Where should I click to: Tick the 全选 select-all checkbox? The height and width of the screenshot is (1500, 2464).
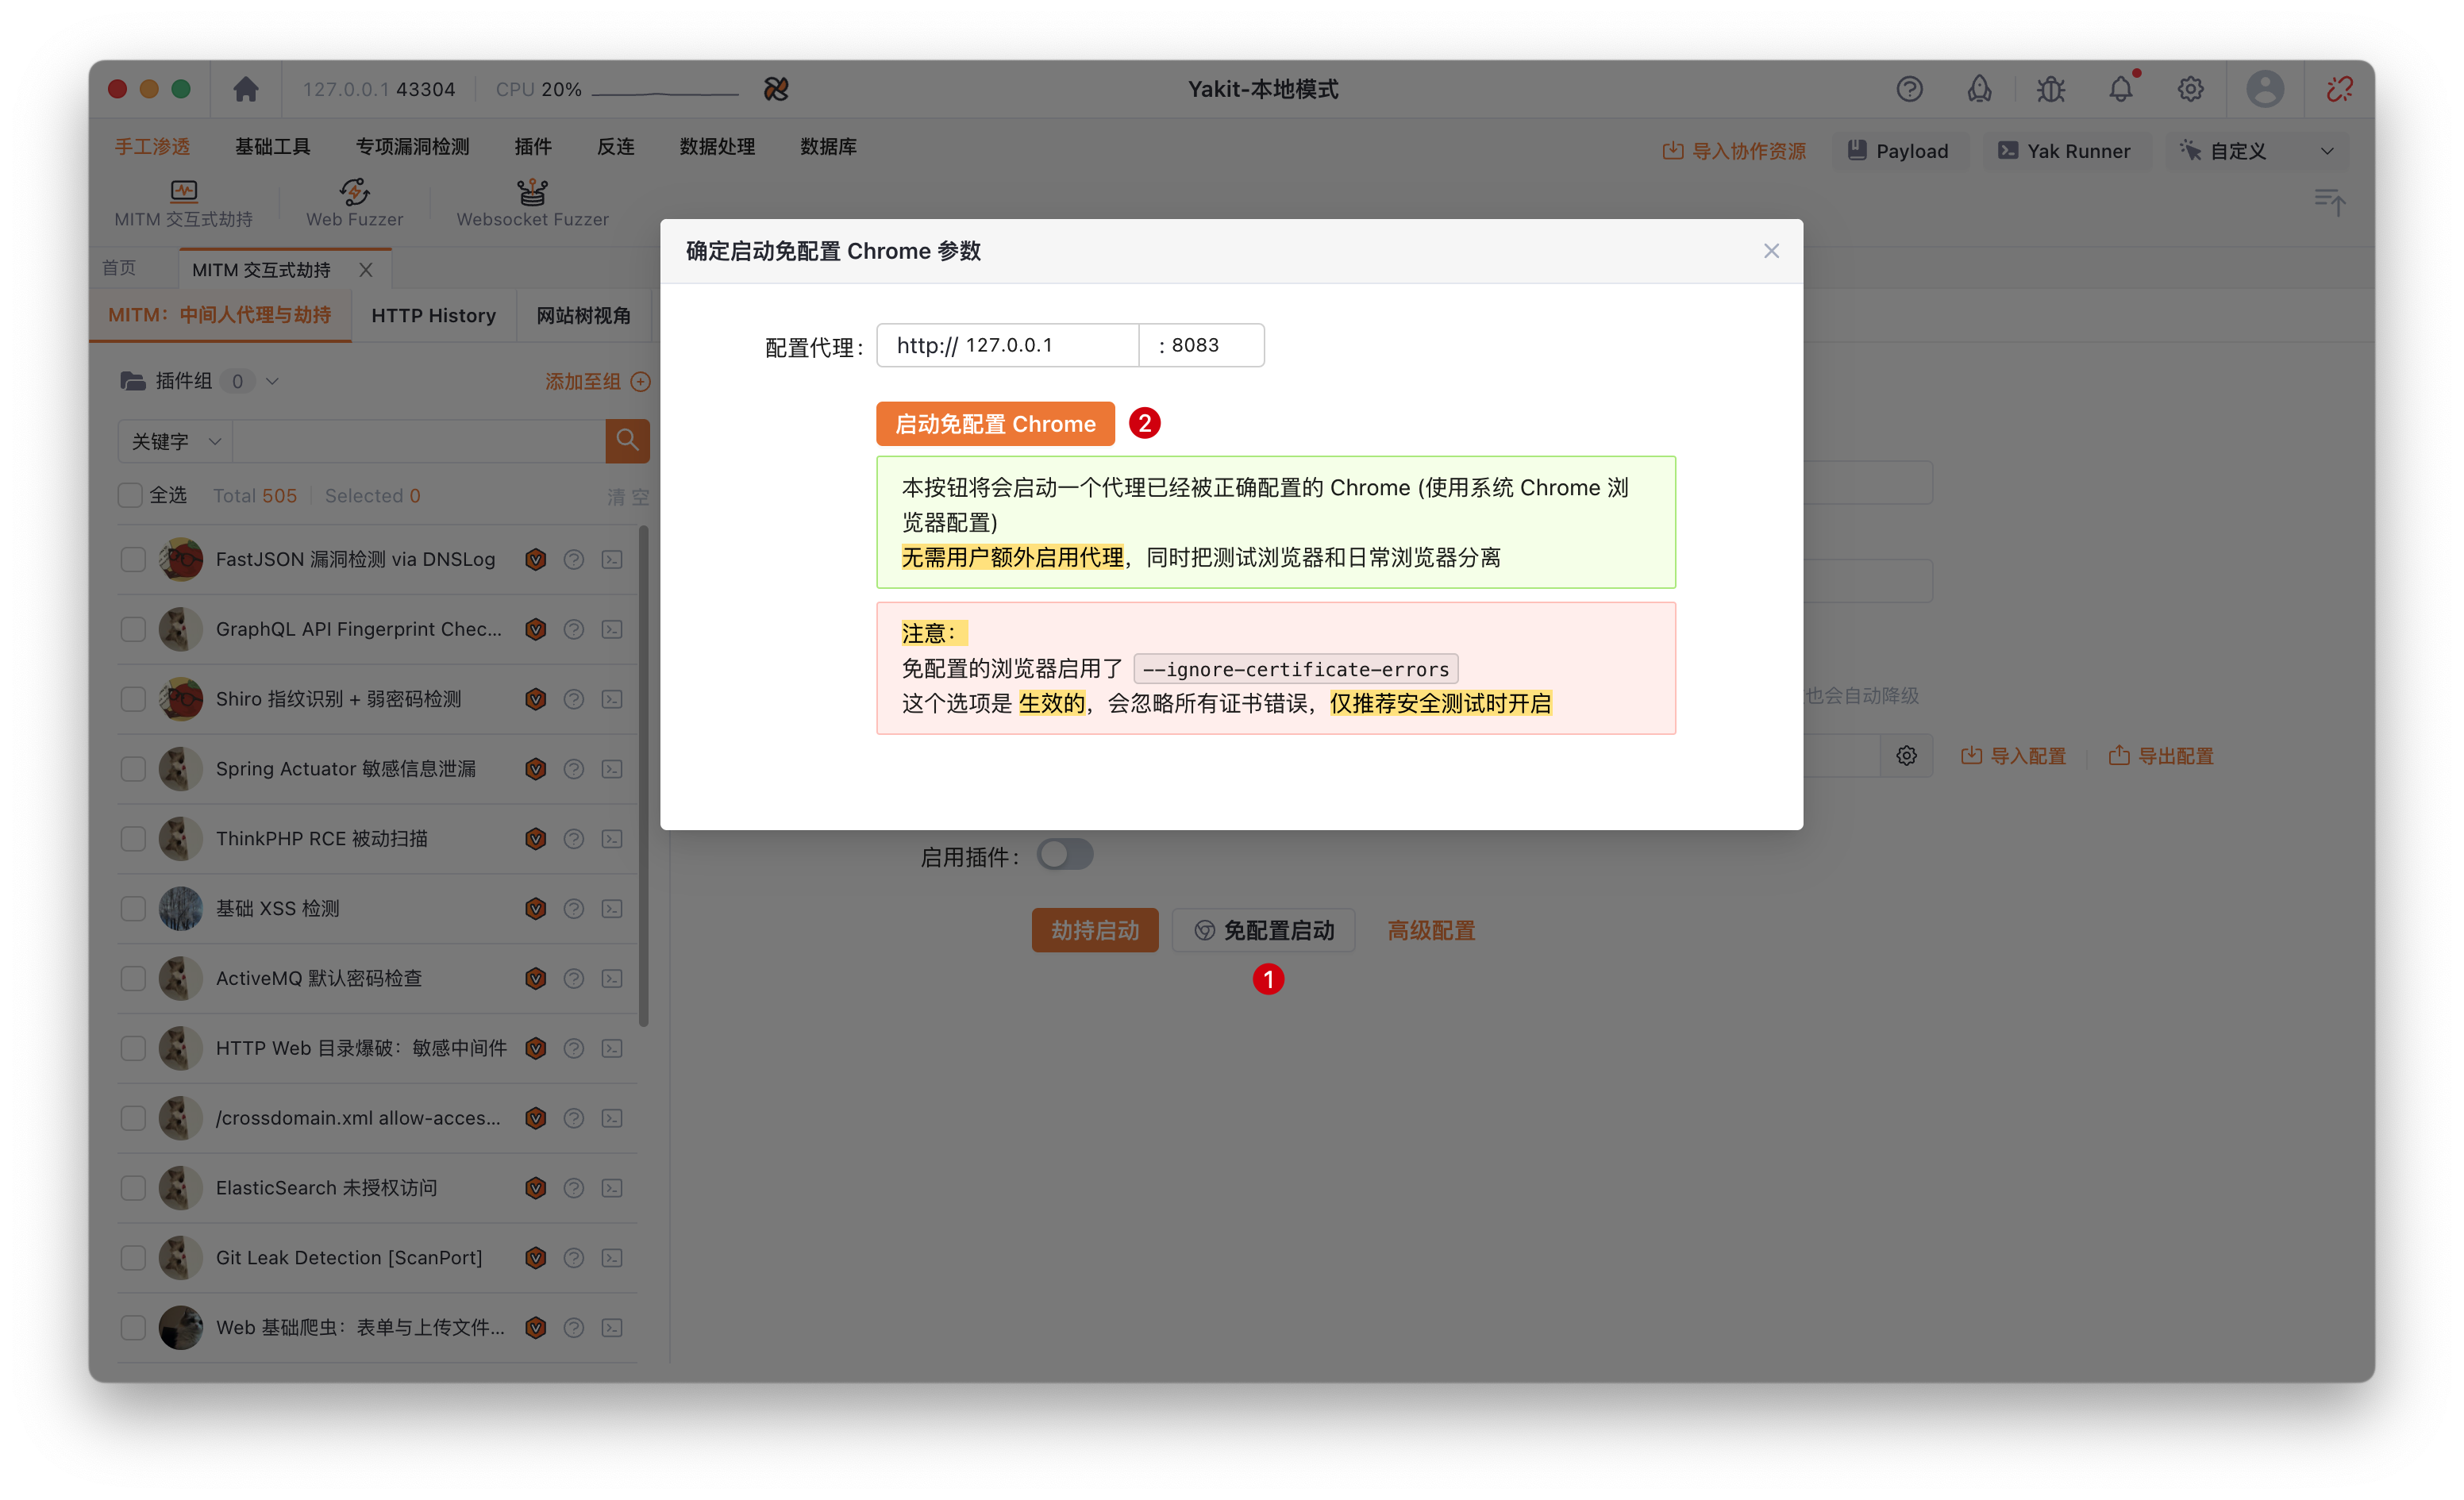(130, 495)
